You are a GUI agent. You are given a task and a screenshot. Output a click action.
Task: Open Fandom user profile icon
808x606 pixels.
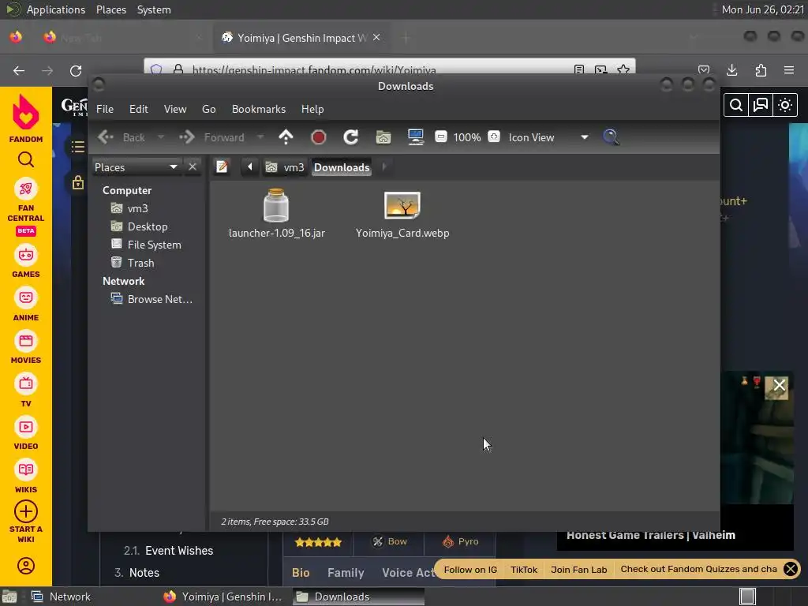tap(26, 566)
